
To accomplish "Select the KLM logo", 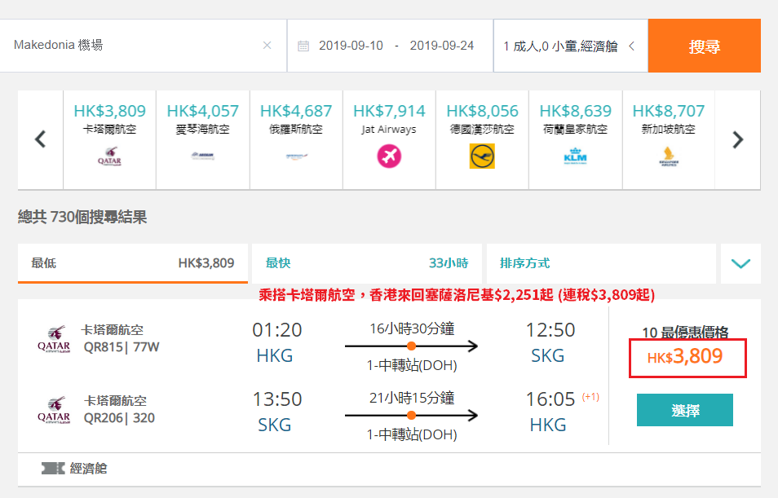I will [576, 156].
